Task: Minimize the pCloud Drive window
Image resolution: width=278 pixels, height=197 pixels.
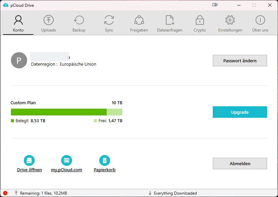Action: point(239,5)
